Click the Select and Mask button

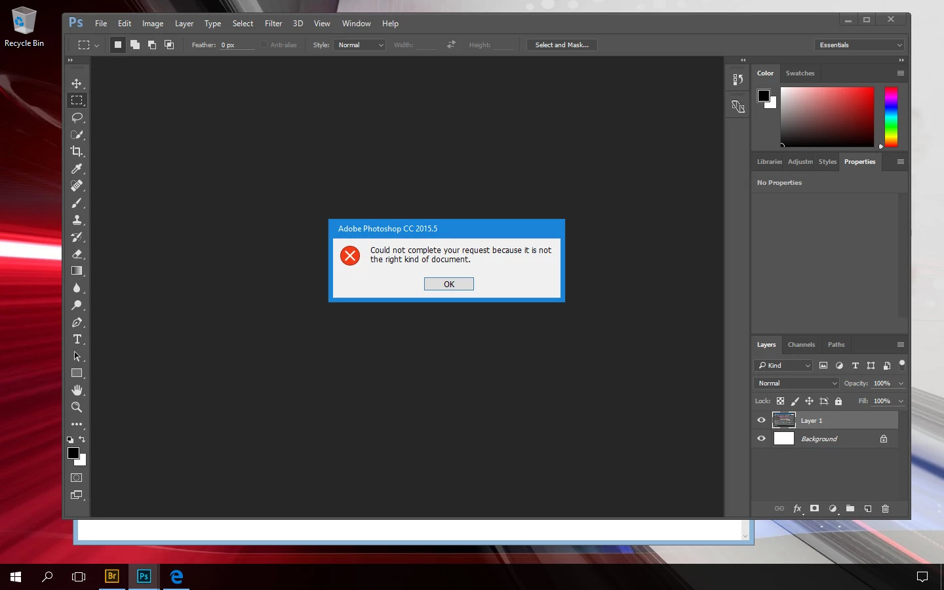(562, 45)
